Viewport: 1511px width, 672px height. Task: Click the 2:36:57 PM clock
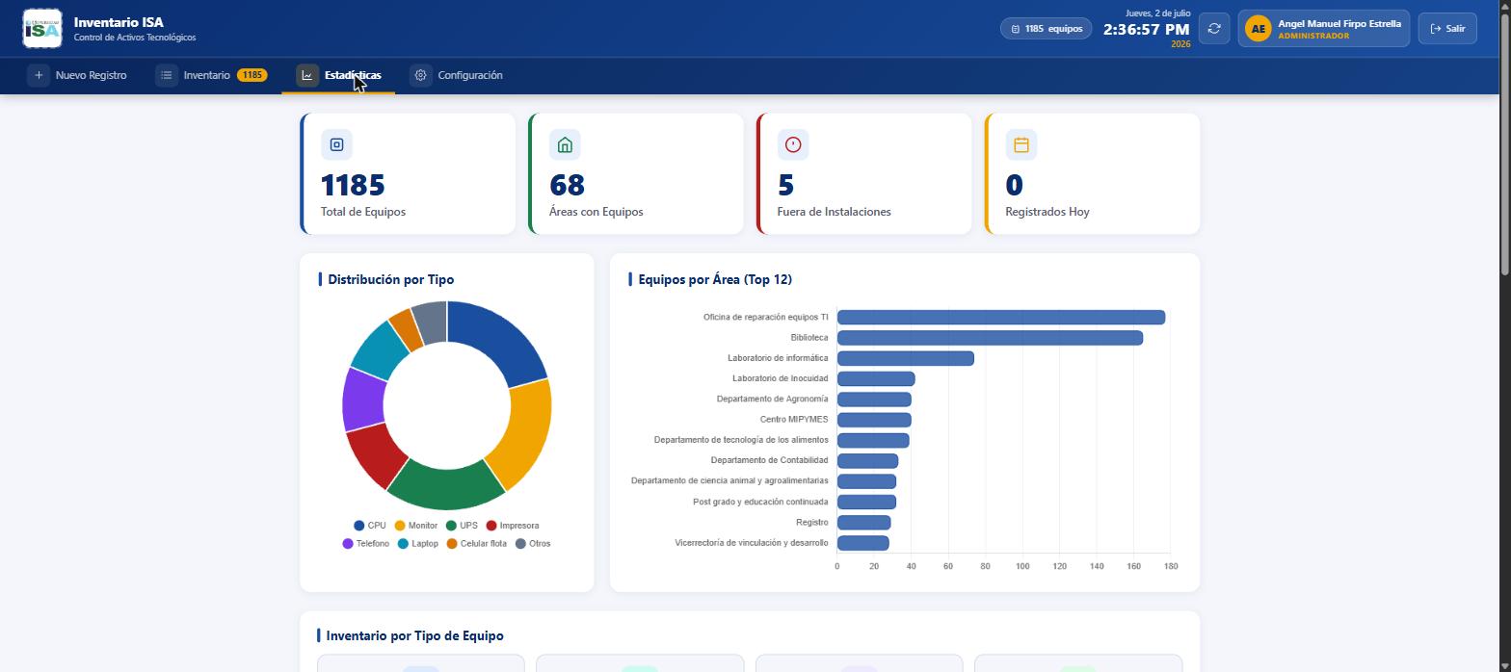pos(1147,30)
